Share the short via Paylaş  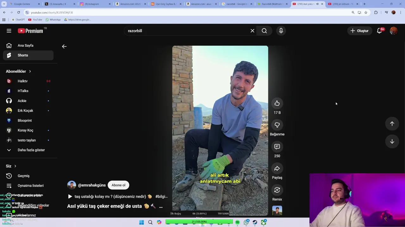point(277,168)
